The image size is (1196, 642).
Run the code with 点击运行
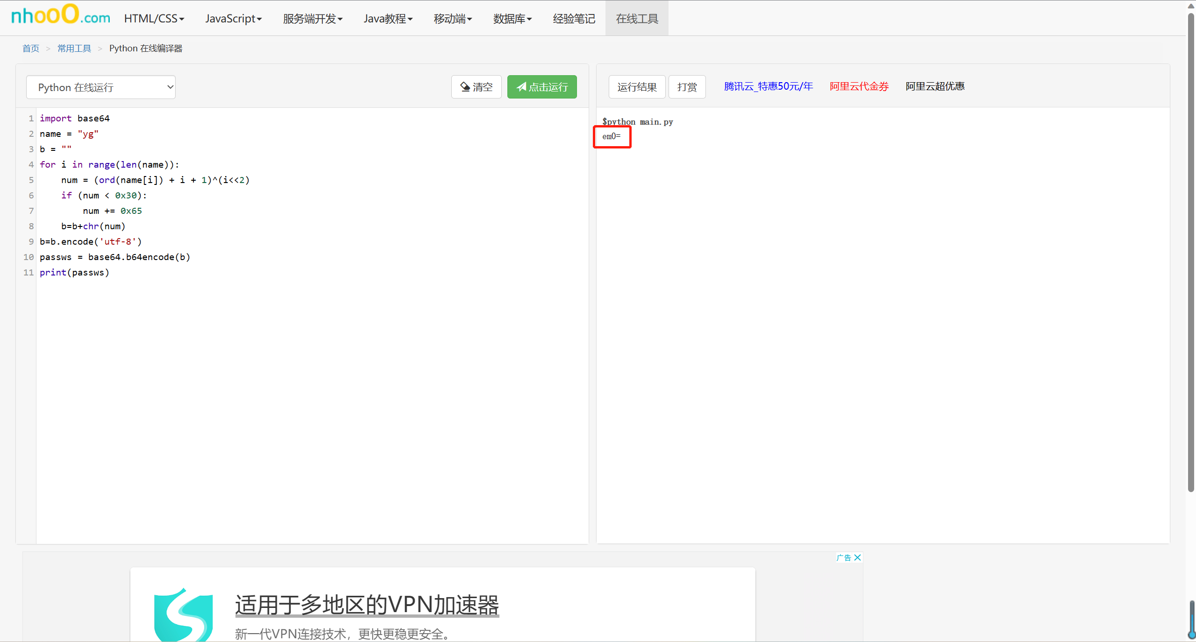pyautogui.click(x=542, y=87)
